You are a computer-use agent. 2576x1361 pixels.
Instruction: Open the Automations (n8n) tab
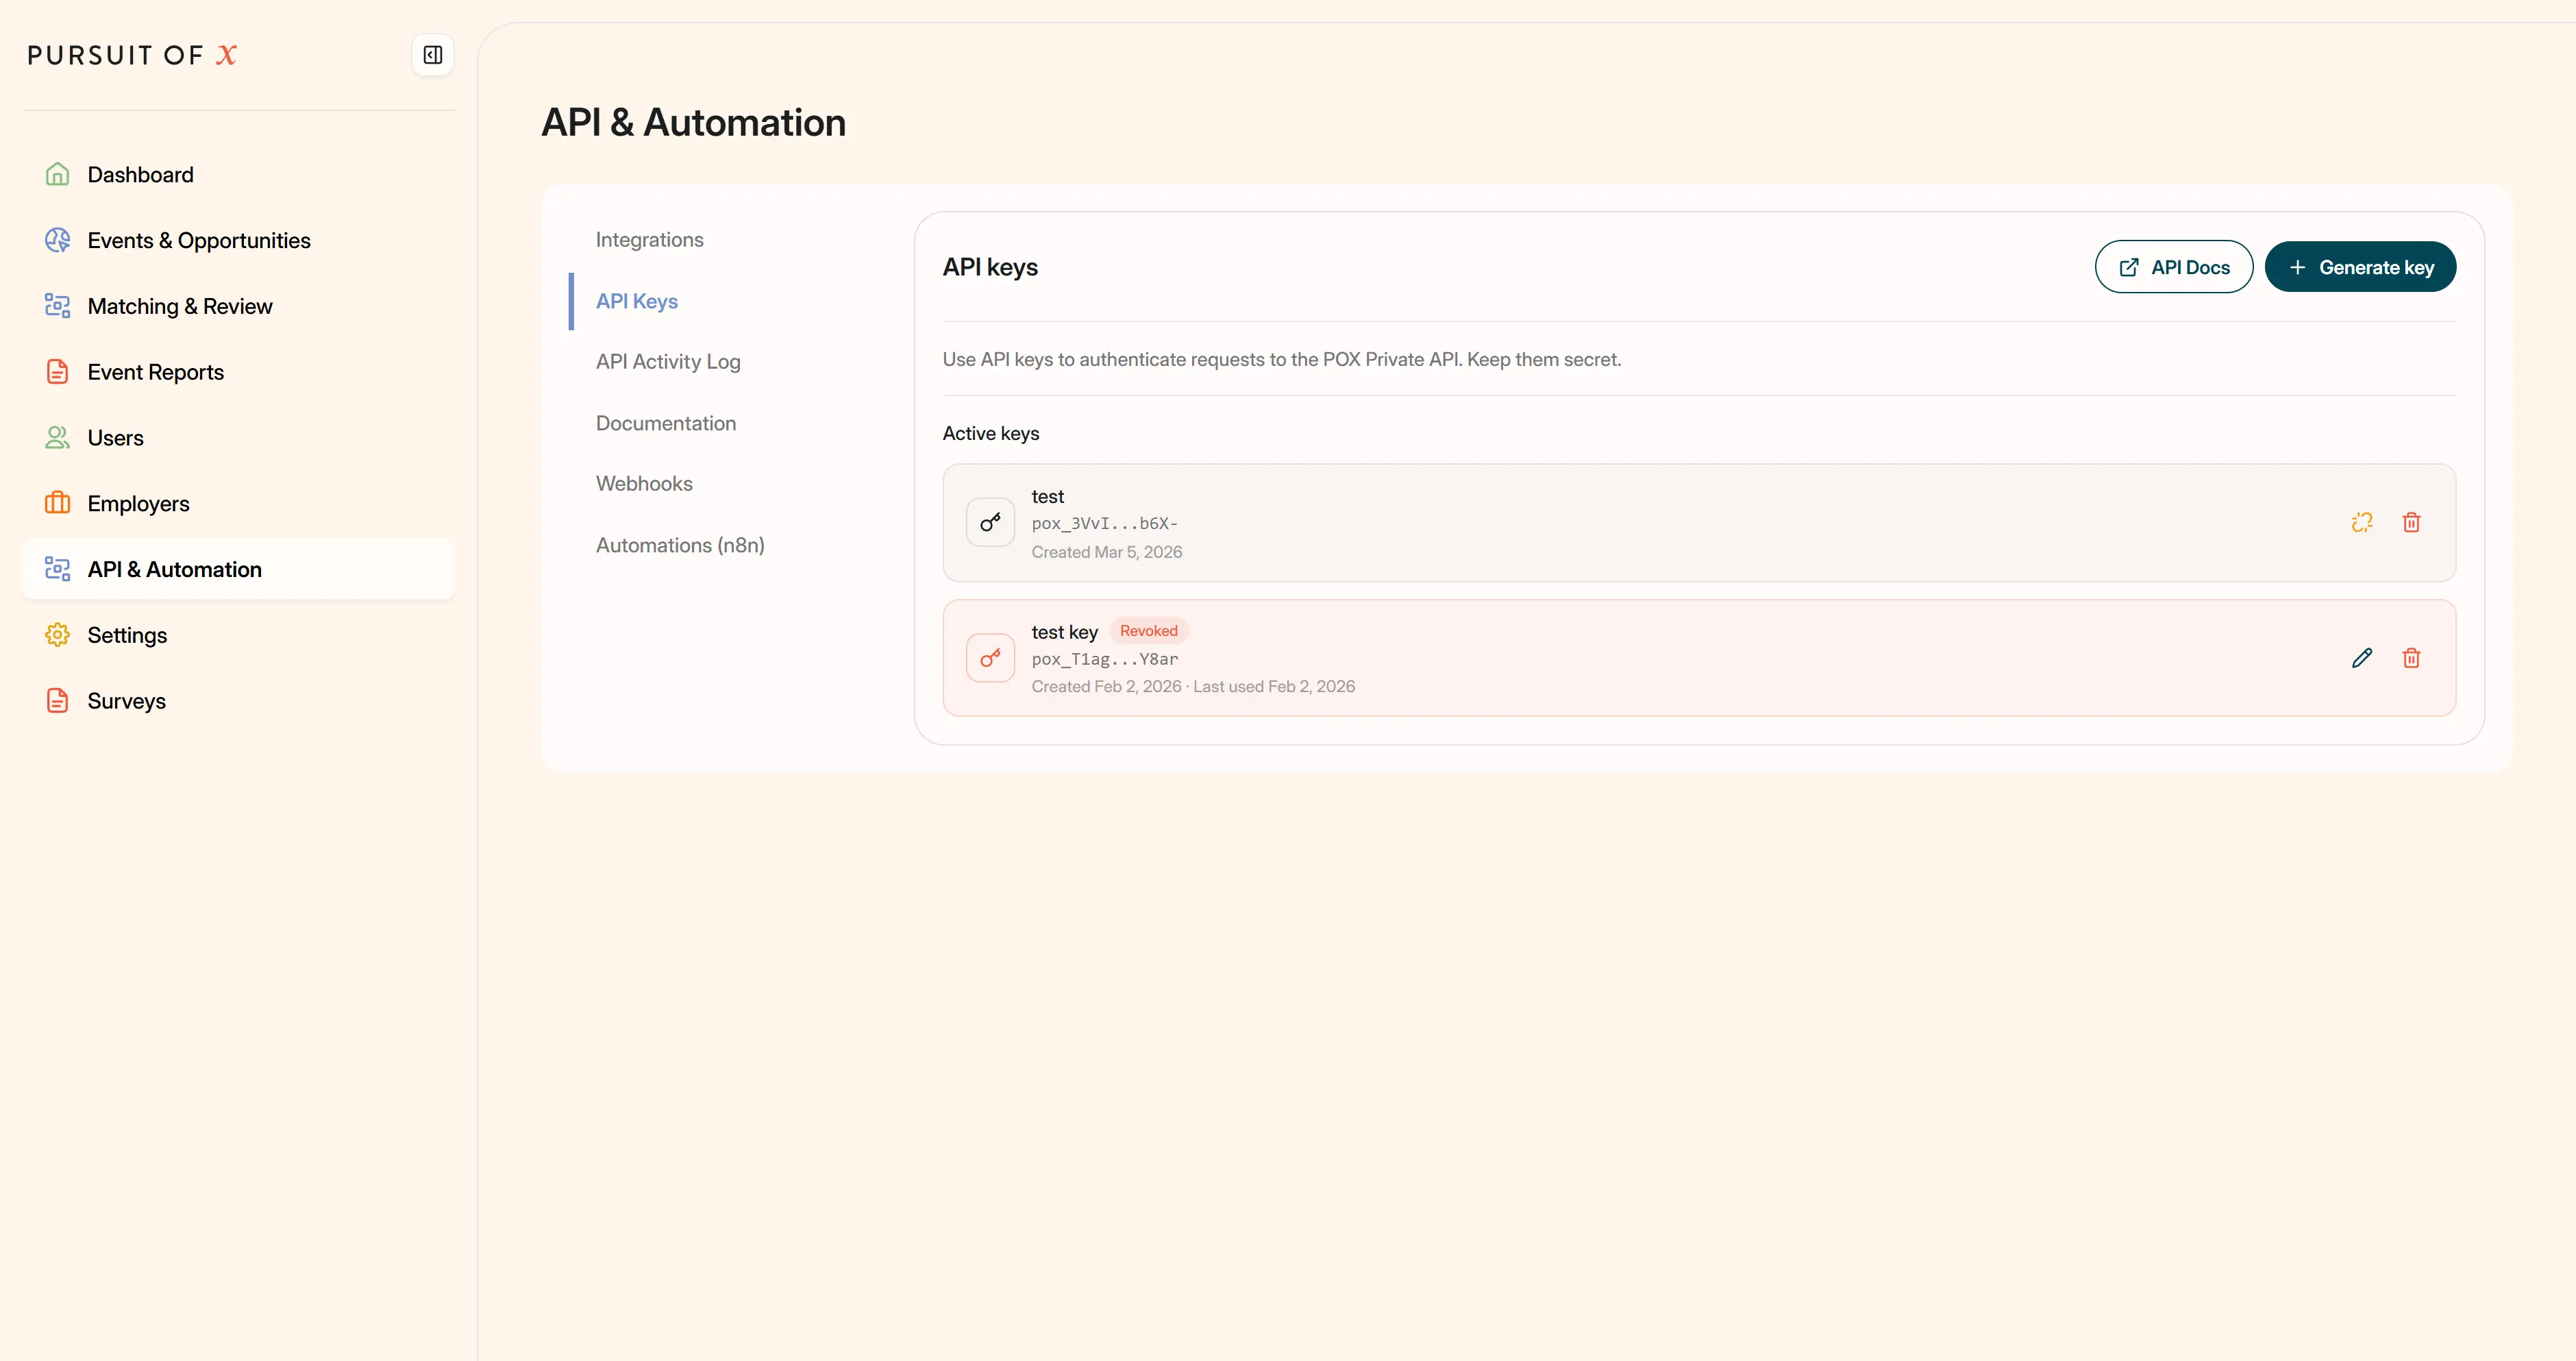[x=679, y=545]
